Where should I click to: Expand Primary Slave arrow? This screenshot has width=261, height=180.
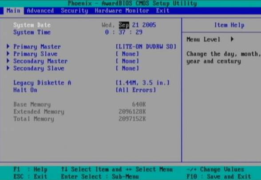[8, 54]
